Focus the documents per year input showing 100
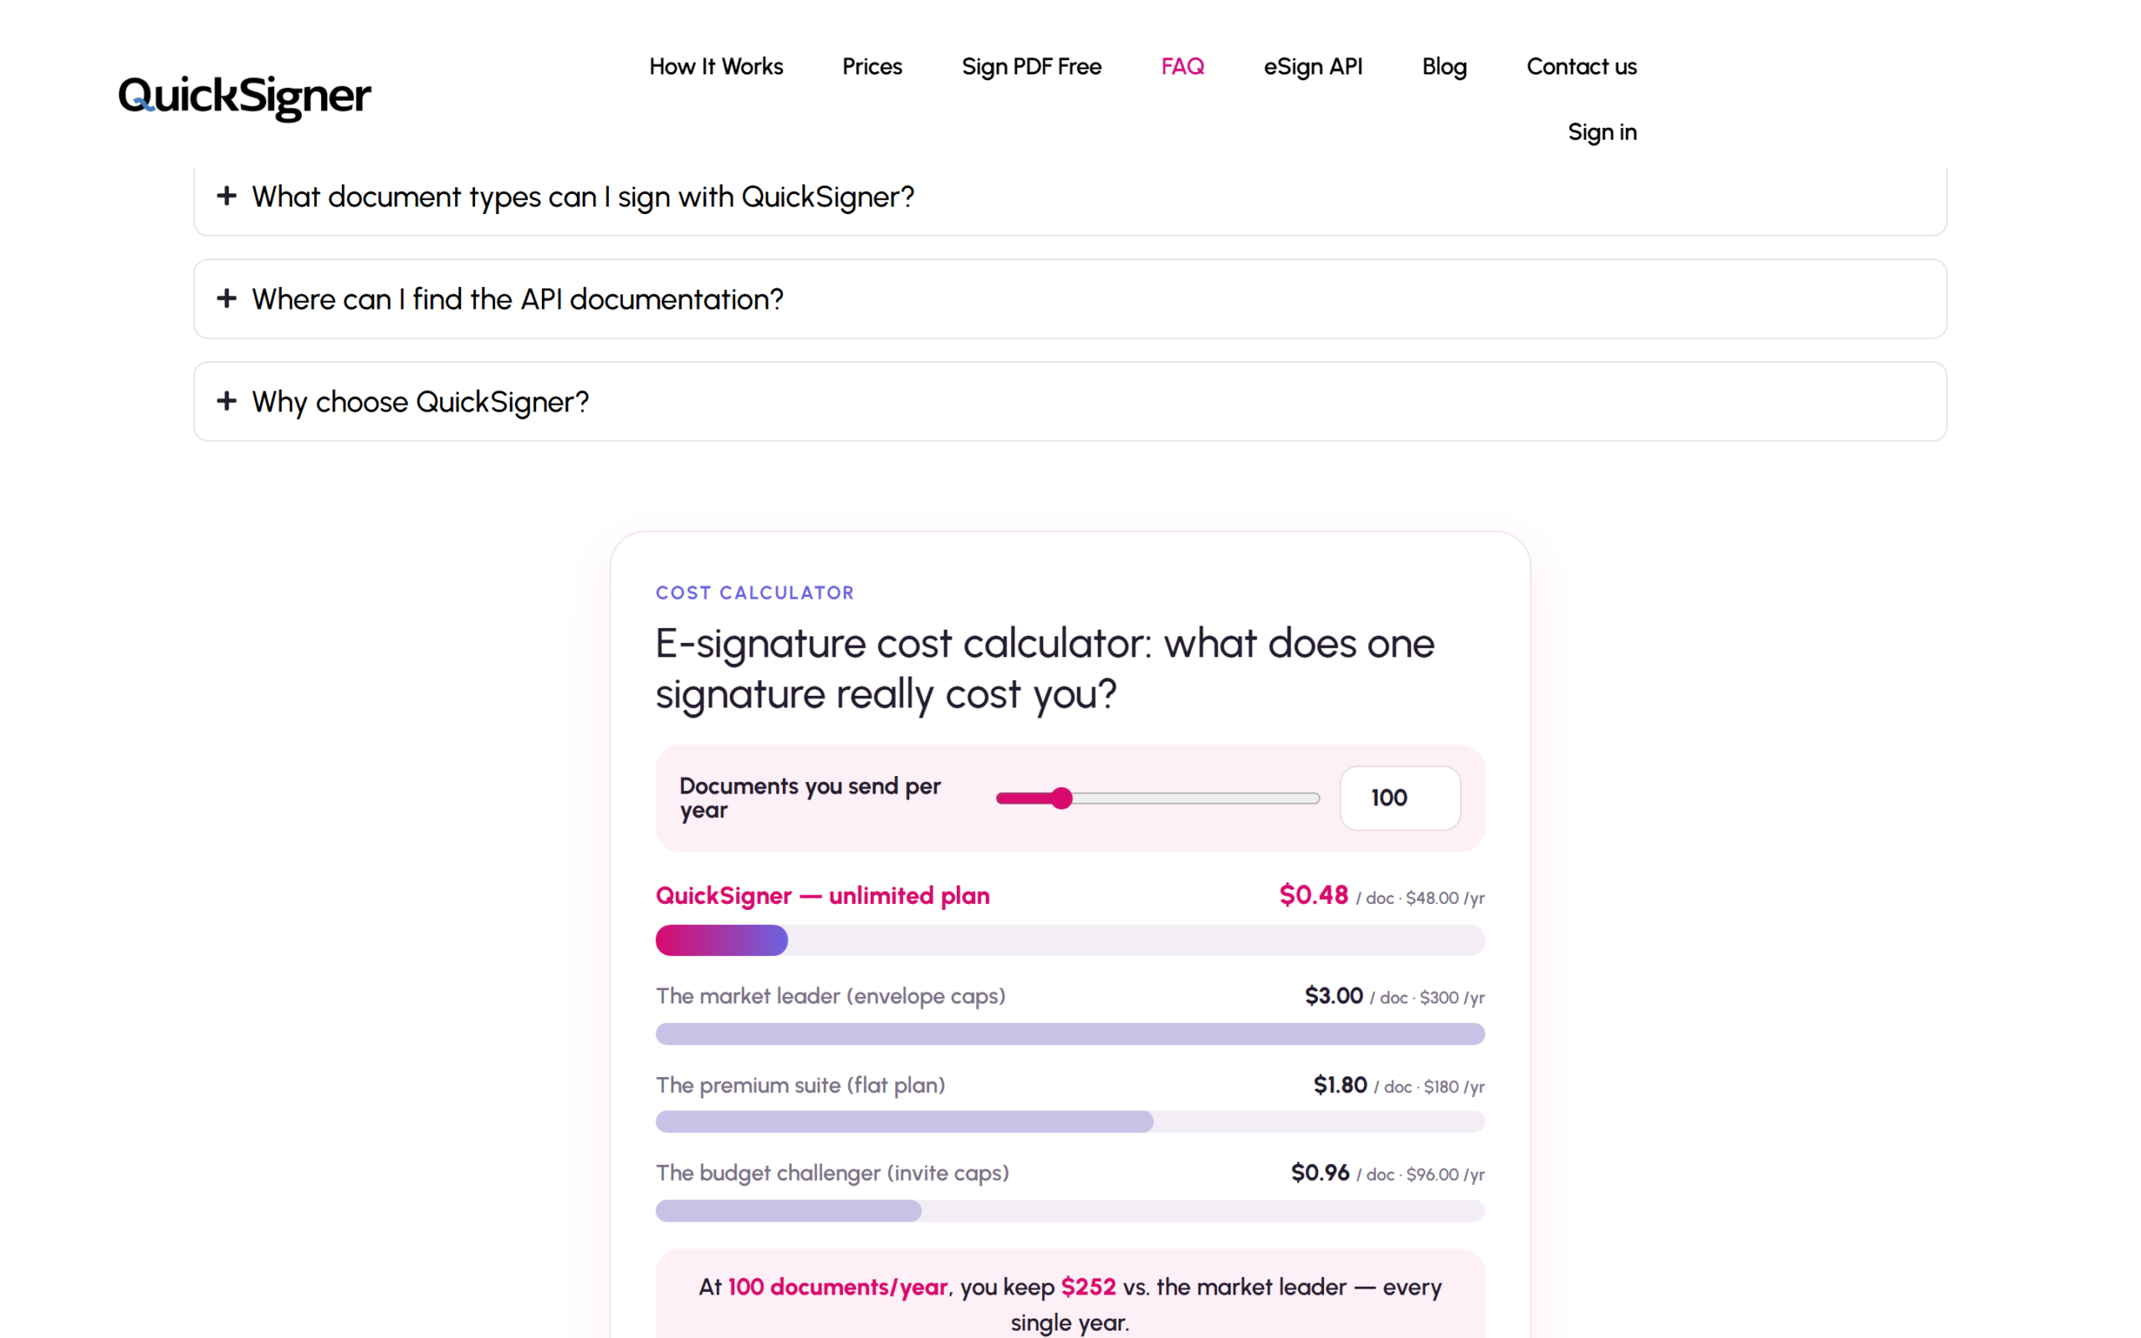This screenshot has height=1338, width=2141. coord(1400,798)
